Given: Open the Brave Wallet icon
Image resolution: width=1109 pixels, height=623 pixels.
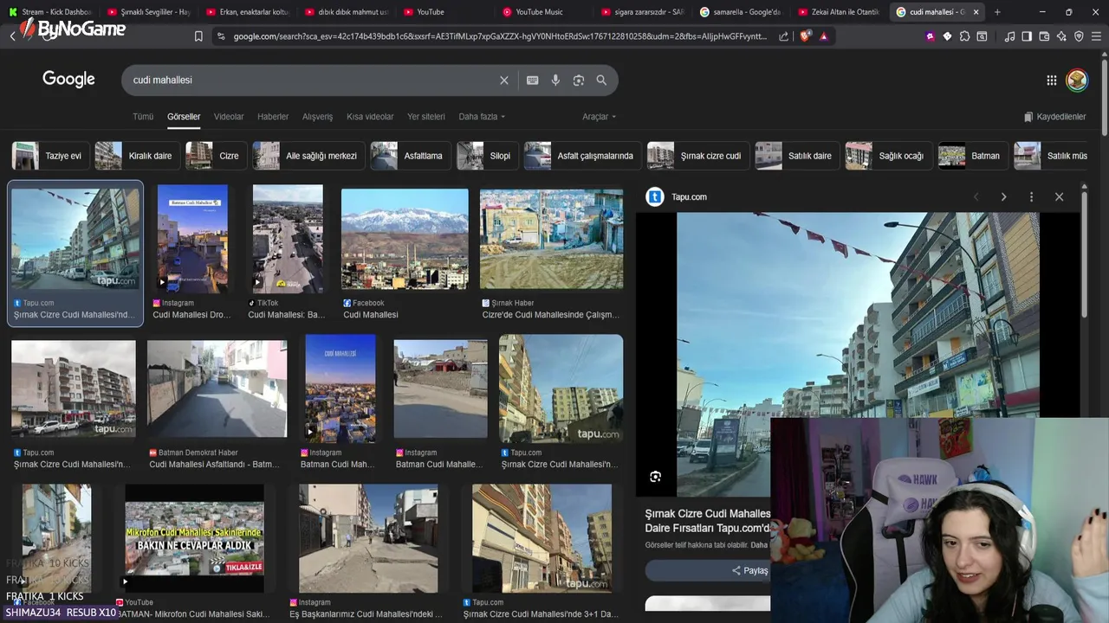Looking at the screenshot, I should tap(1044, 36).
